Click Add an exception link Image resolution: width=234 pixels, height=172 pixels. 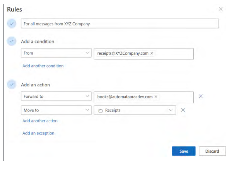[39, 133]
